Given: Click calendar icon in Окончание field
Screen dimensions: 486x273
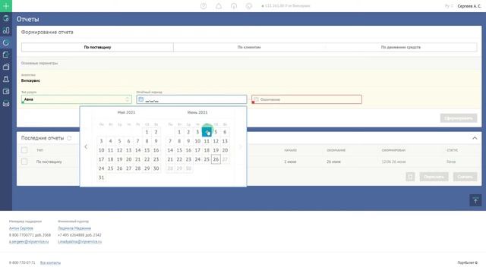Looking at the screenshot, I should click(256, 99).
